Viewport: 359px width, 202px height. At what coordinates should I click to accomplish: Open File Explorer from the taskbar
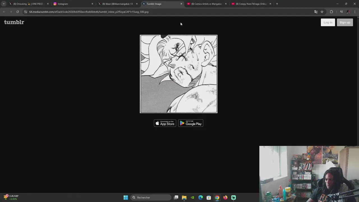[184, 198]
